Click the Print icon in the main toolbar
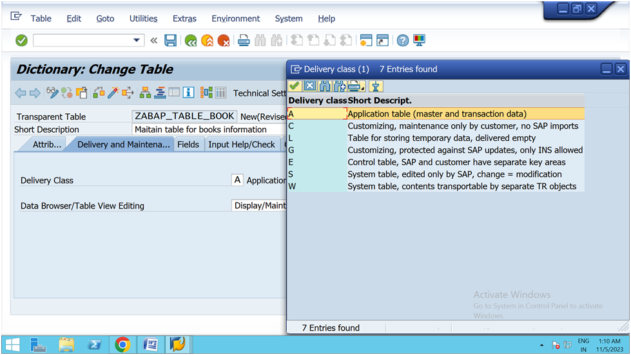This screenshot has height=355, width=631. (x=244, y=40)
